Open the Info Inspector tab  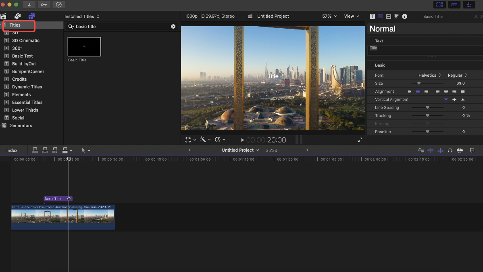point(404,17)
